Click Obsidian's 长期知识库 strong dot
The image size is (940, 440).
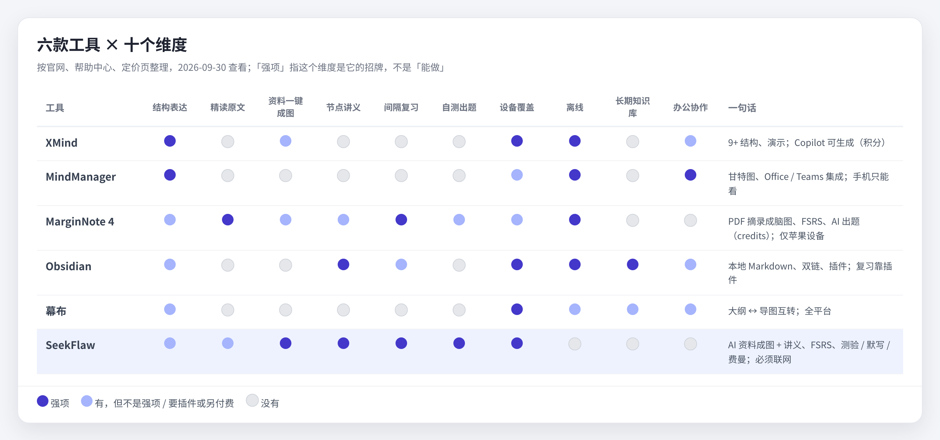click(x=632, y=265)
